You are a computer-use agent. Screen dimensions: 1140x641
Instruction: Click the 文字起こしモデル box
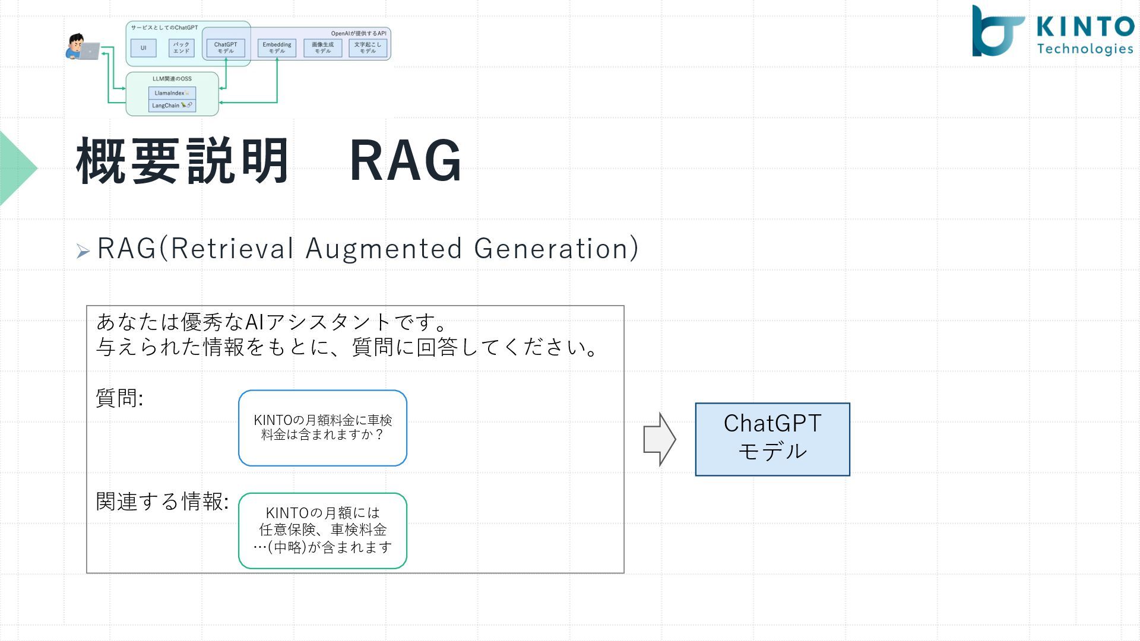click(368, 48)
